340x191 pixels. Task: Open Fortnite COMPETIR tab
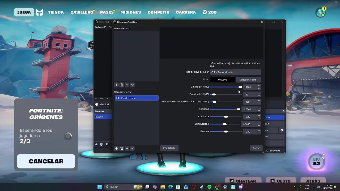click(x=158, y=12)
